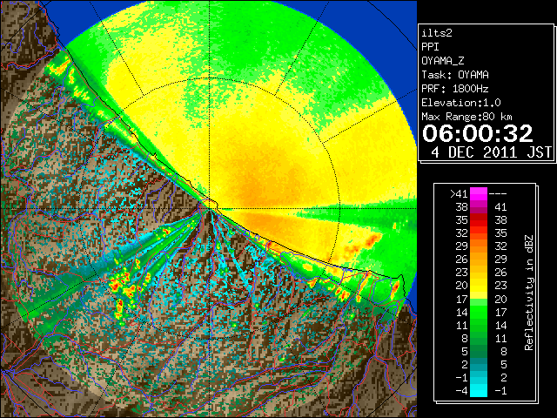Click the time stamp '06:00:32'
Viewport: 557px width, 418px height.
point(478,133)
